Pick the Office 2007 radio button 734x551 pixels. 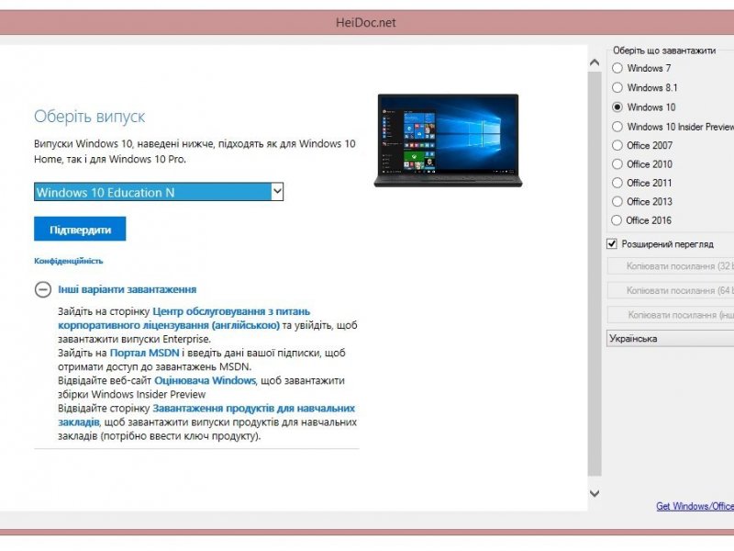(x=617, y=145)
